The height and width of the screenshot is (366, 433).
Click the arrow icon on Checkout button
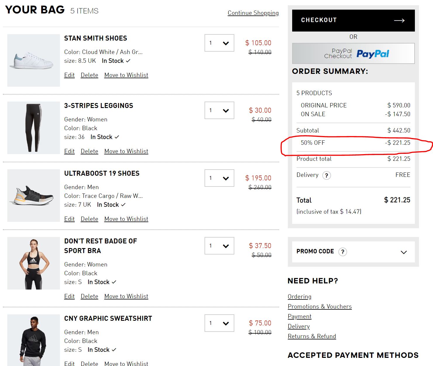coord(399,20)
